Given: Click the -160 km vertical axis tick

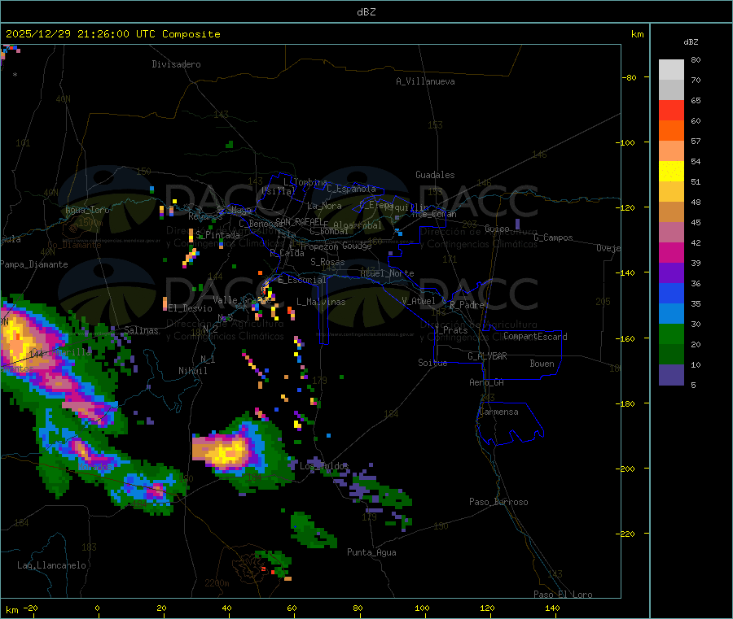Looking at the screenshot, I should 627,338.
